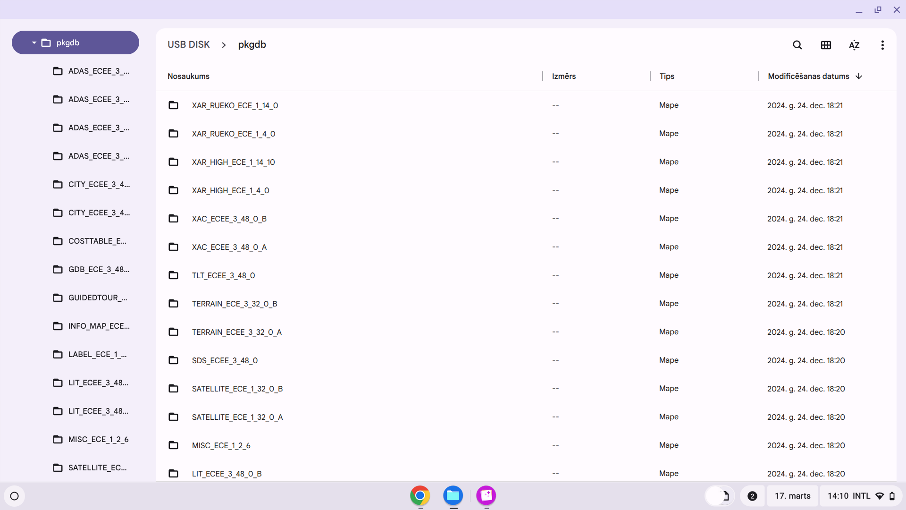This screenshot has height=510, width=906.
Task: Open the three-dot more options menu
Action: tap(882, 45)
